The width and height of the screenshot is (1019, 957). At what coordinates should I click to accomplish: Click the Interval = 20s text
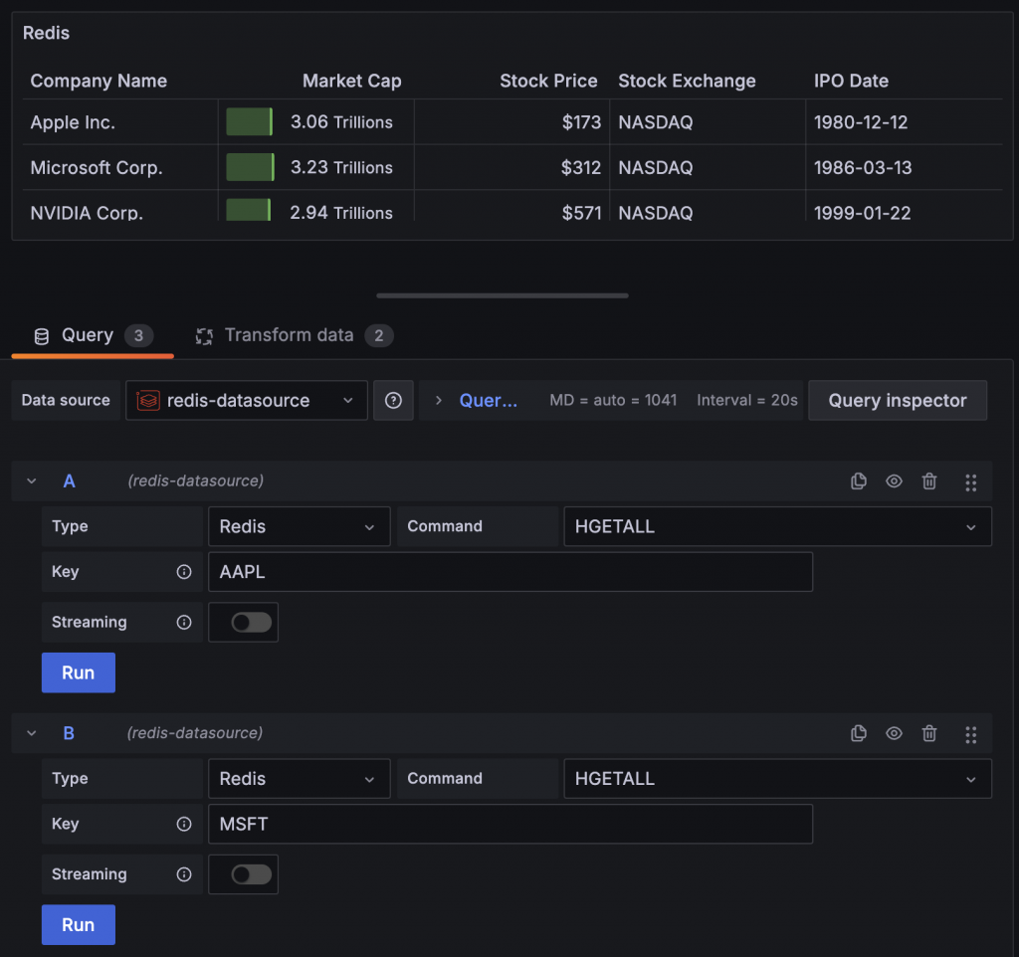[746, 400]
